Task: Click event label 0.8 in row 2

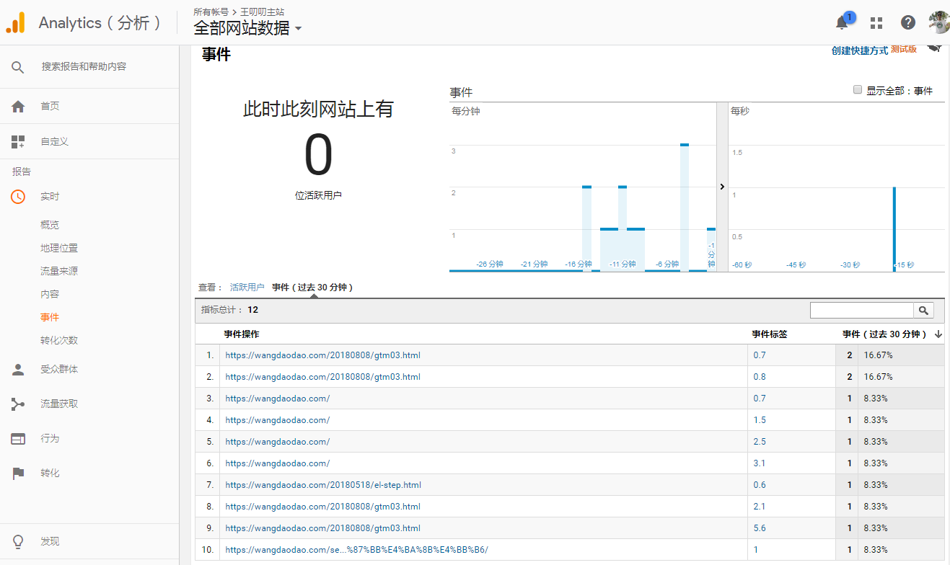Action: click(x=760, y=377)
